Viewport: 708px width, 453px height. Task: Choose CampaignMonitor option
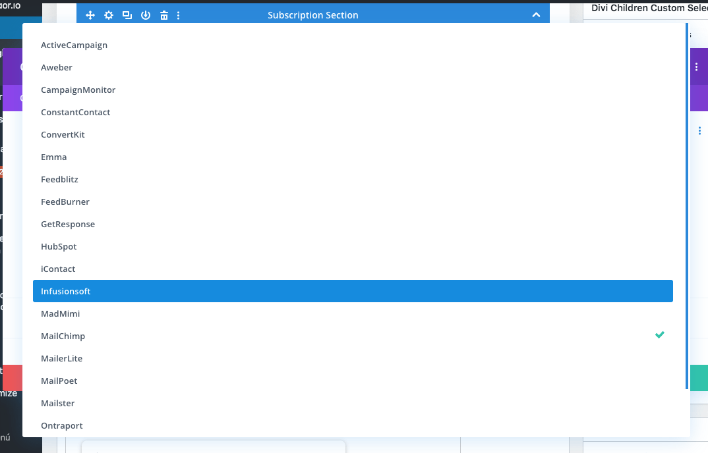tap(353, 90)
